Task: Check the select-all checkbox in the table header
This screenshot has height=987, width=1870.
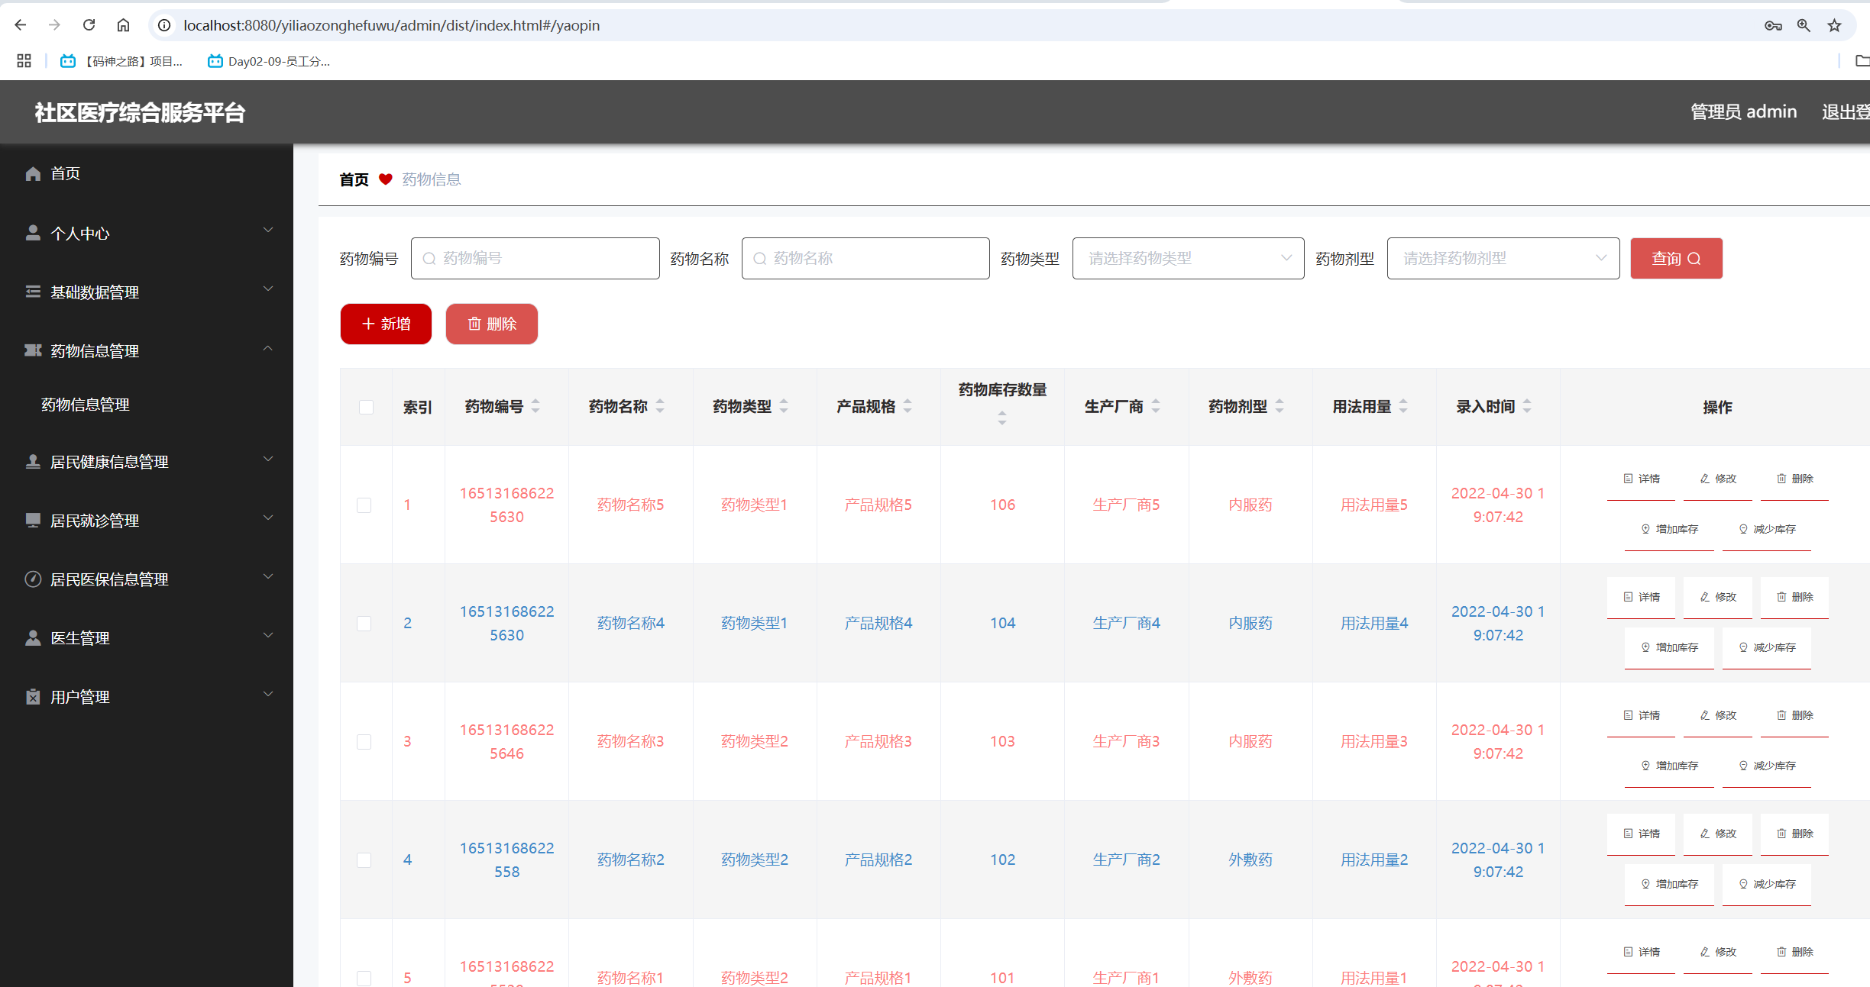Action: pyautogui.click(x=365, y=407)
